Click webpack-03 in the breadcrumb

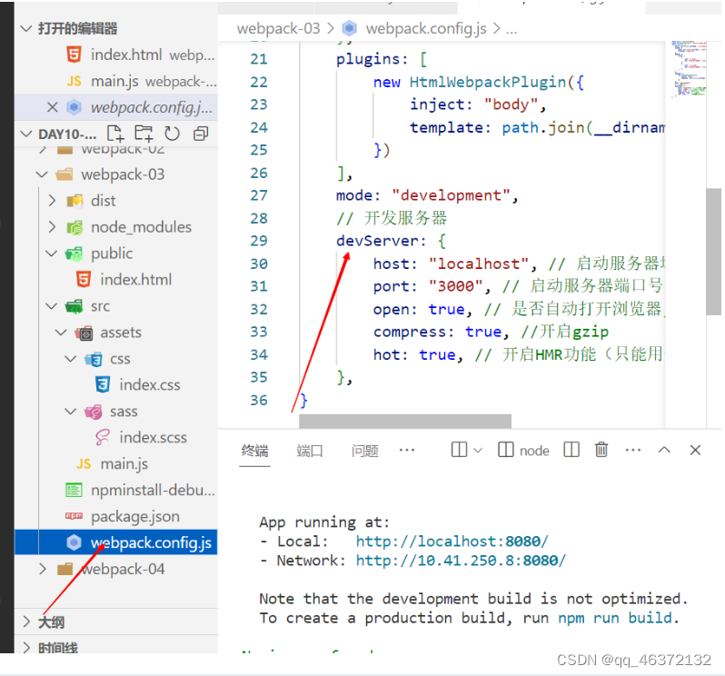278,29
